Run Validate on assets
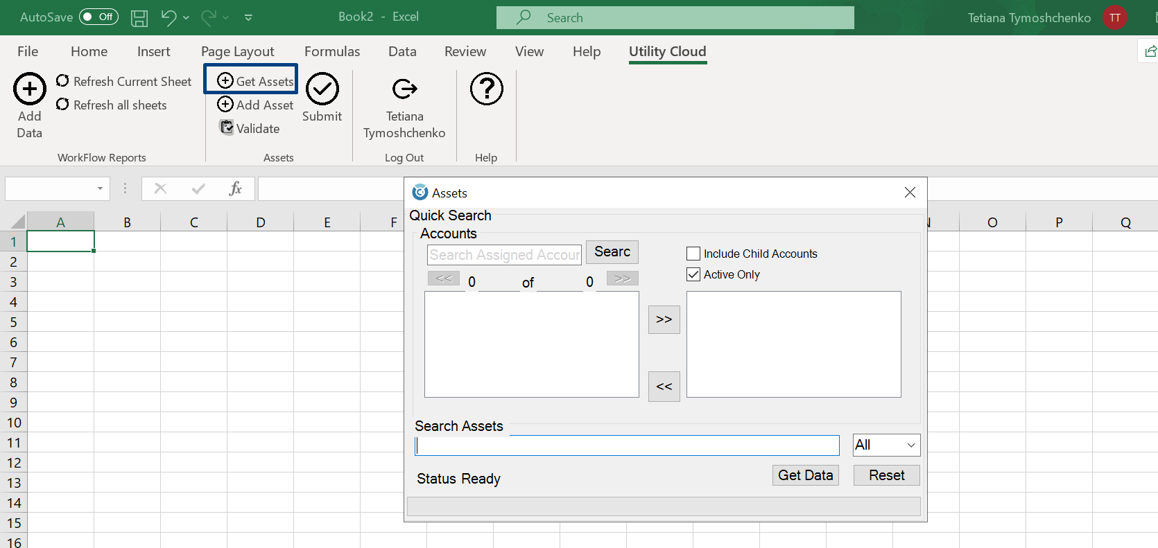This screenshot has height=548, width=1158. 249,128
